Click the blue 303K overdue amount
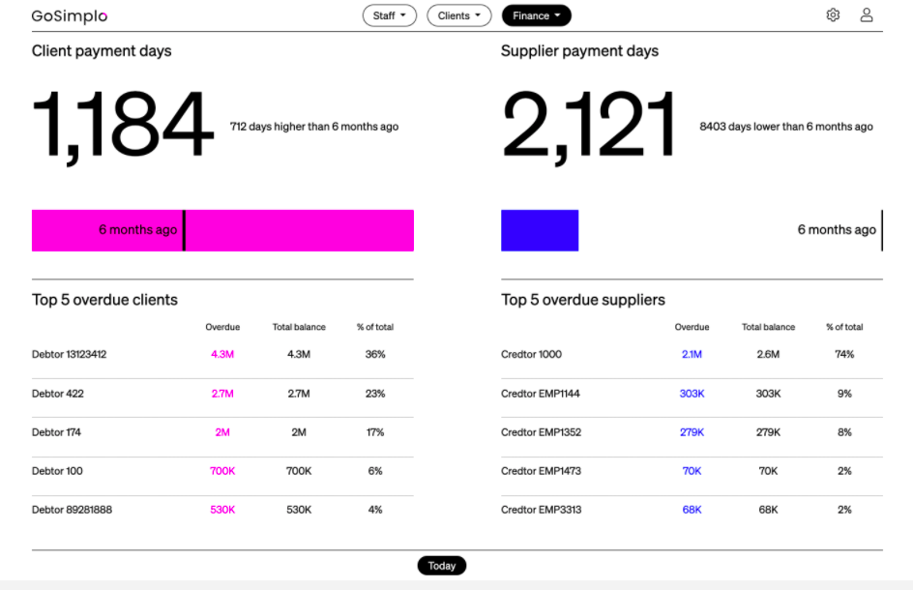The width and height of the screenshot is (913, 590). click(692, 394)
